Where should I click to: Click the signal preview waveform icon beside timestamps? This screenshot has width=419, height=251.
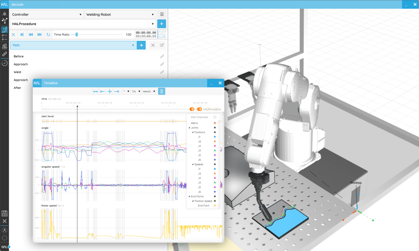click(x=162, y=35)
